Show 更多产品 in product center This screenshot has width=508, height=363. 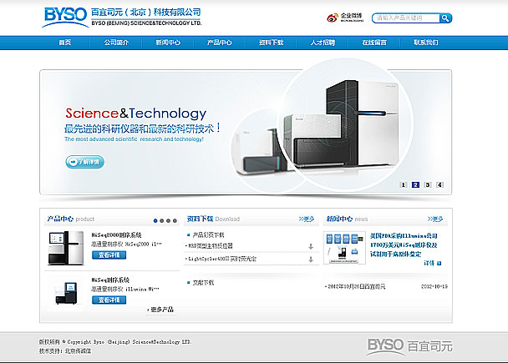(x=160, y=310)
